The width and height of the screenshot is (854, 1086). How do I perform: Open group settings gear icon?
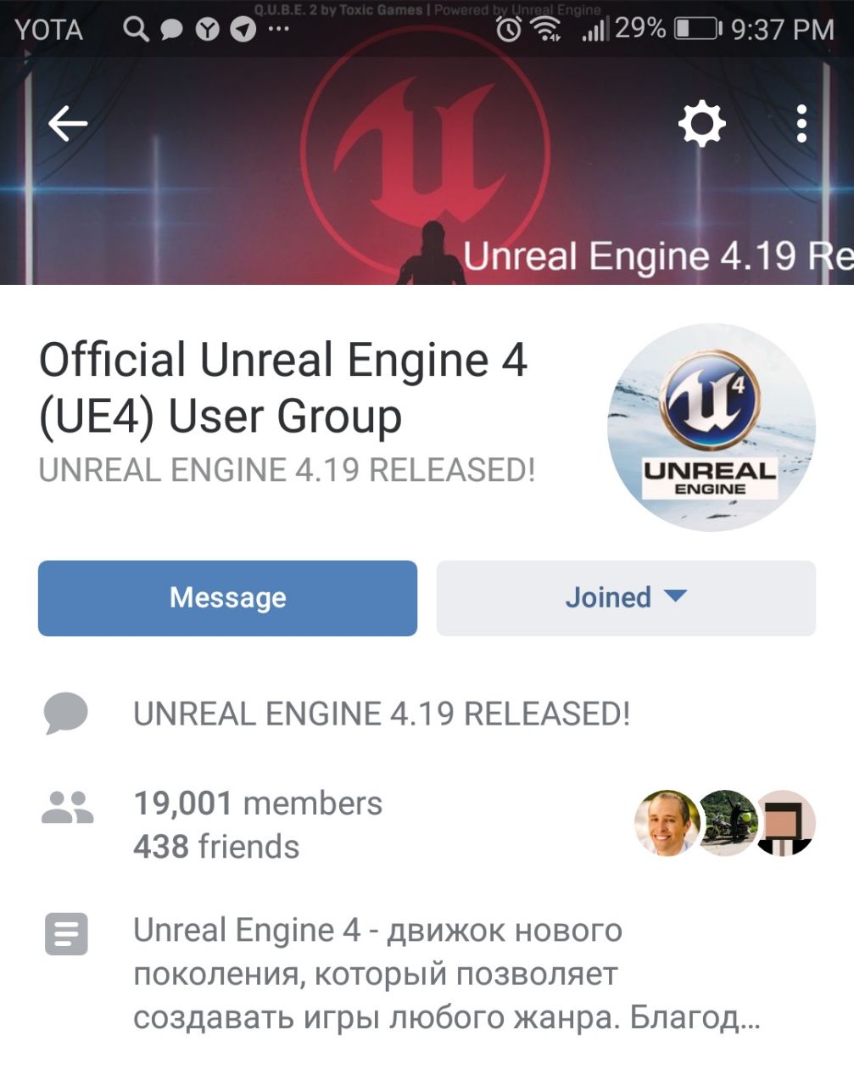coord(702,125)
